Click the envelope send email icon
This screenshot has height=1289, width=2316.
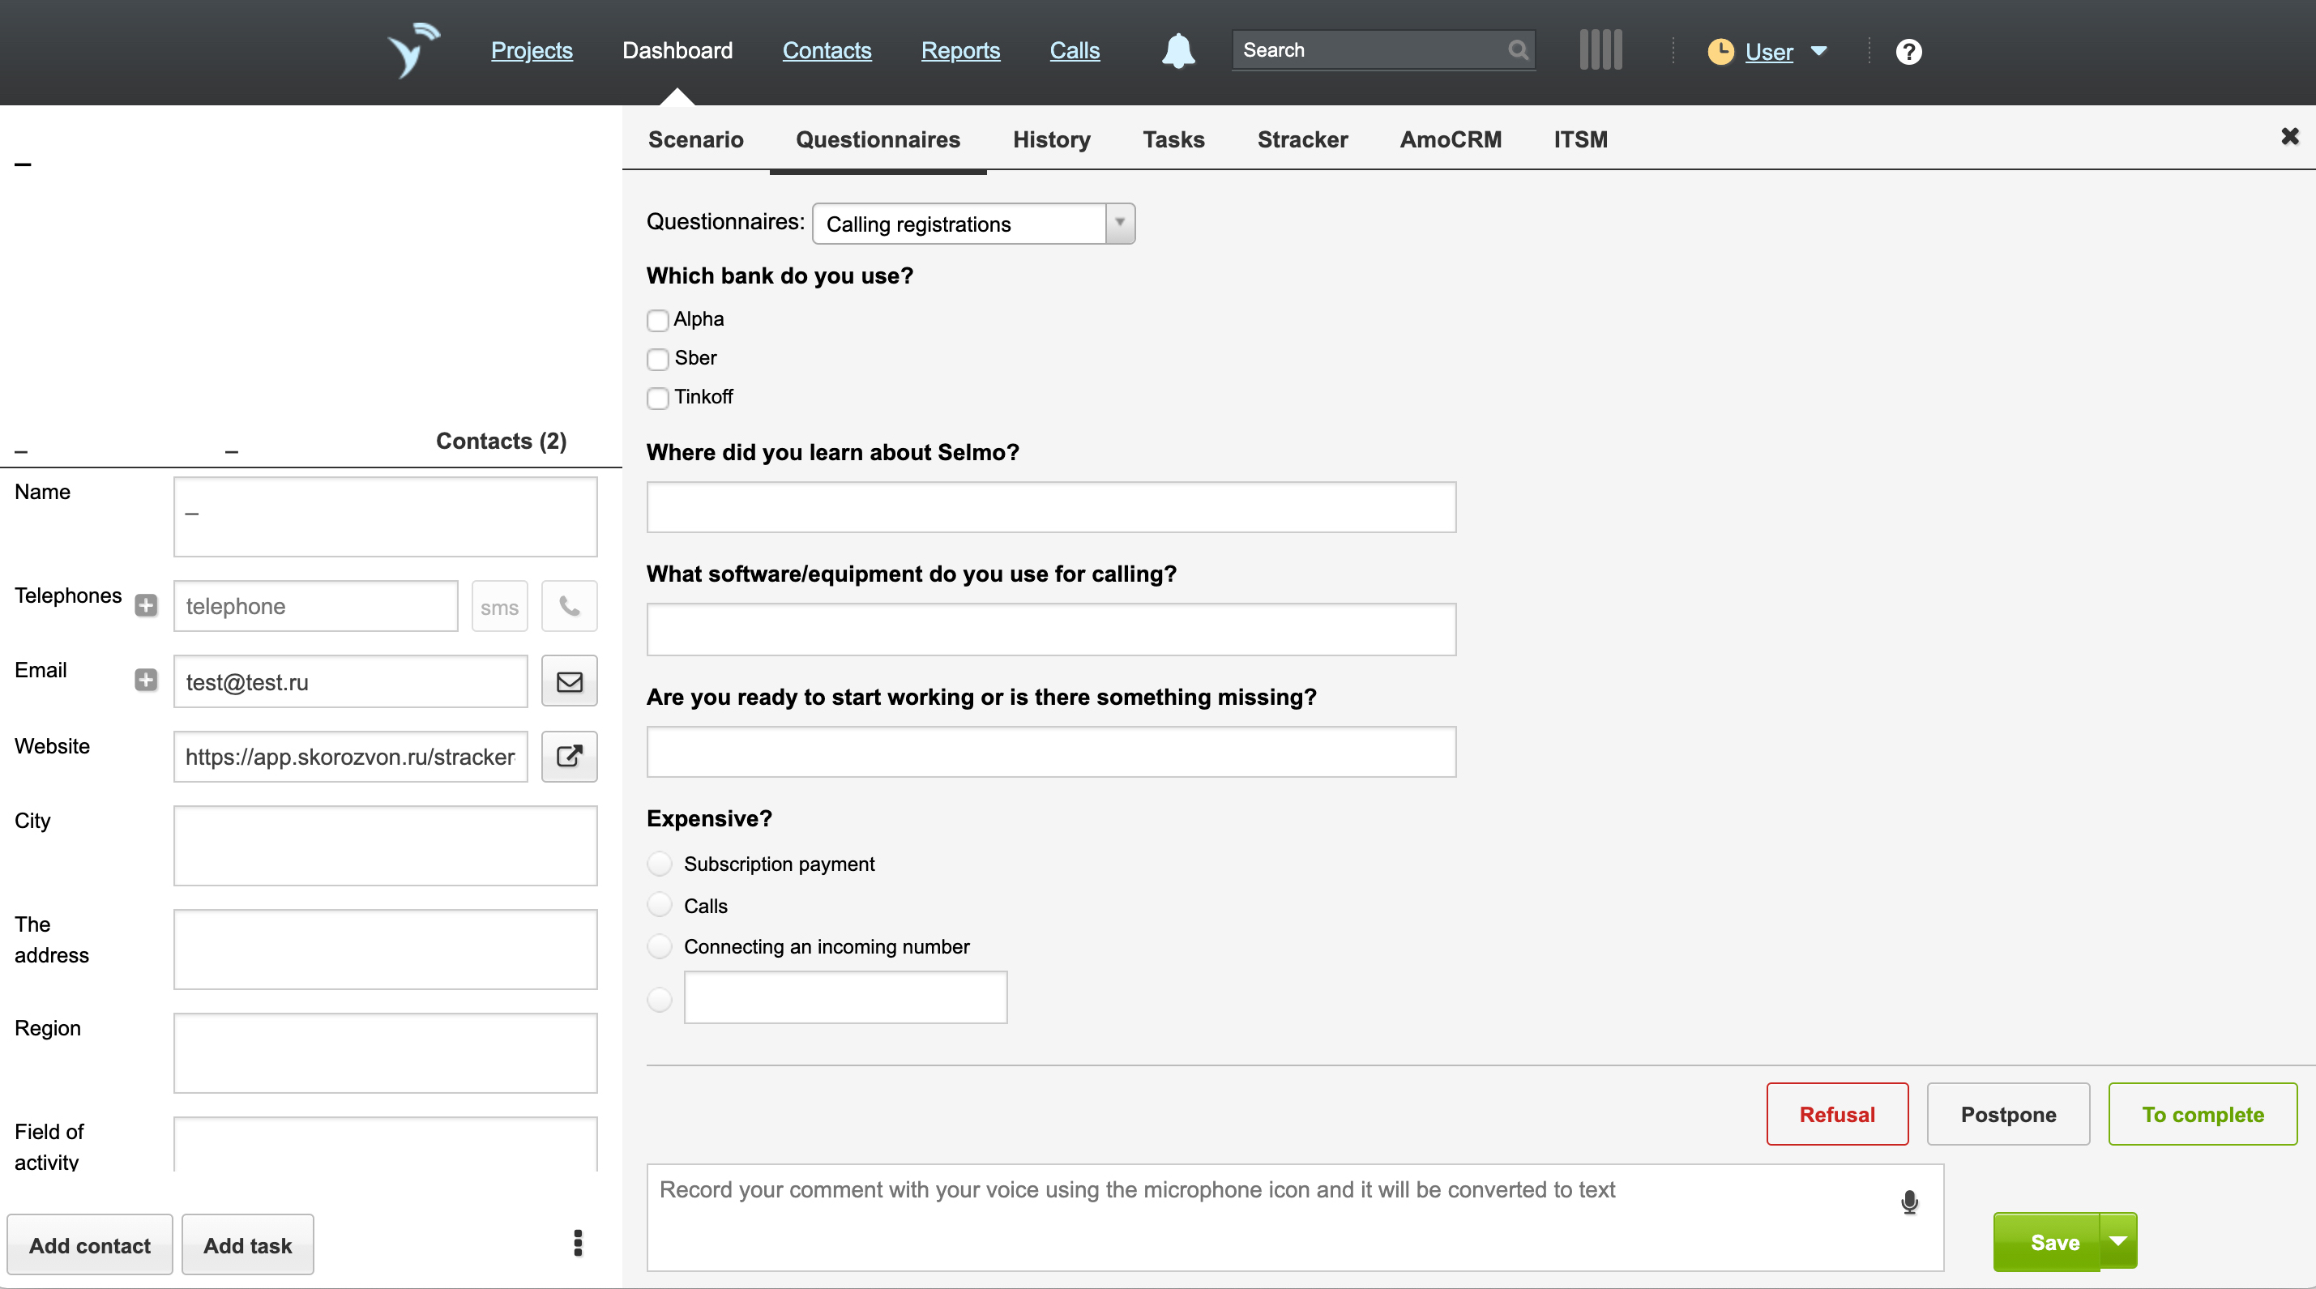pyautogui.click(x=569, y=682)
